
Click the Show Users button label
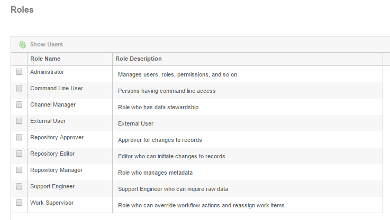pyautogui.click(x=47, y=44)
